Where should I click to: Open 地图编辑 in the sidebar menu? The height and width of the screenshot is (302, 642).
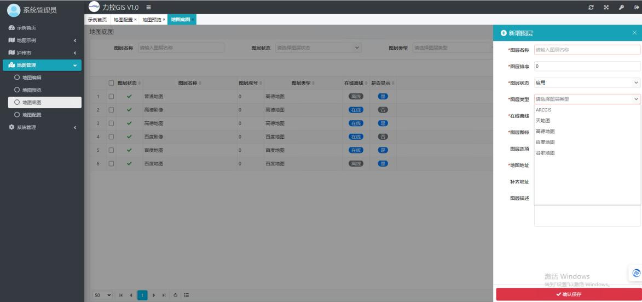pyautogui.click(x=31, y=78)
